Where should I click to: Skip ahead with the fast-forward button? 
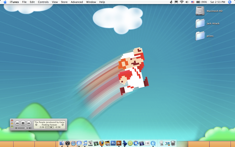[28, 123]
